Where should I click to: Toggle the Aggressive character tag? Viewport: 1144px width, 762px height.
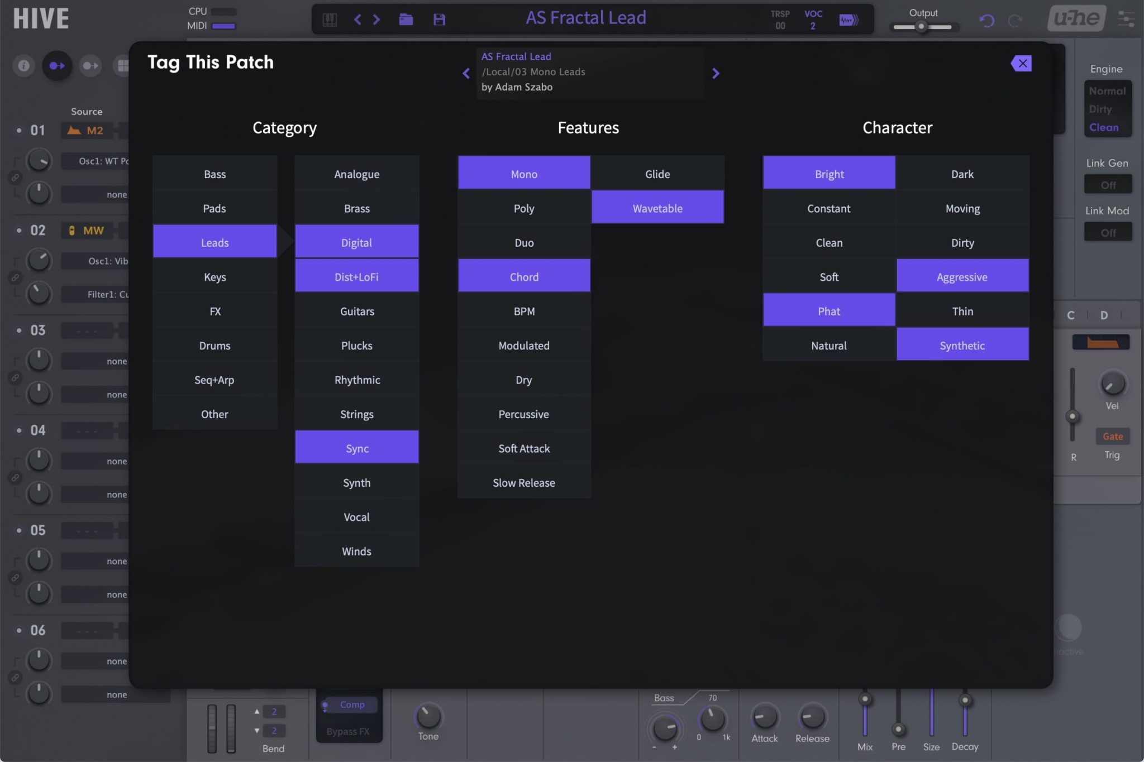point(962,277)
